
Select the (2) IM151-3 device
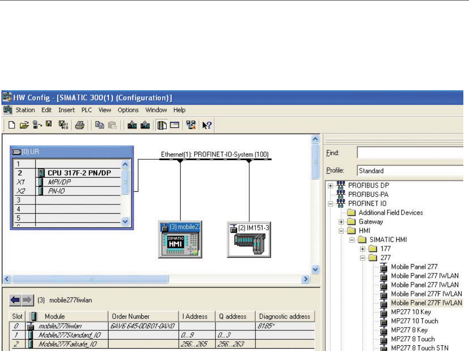pos(249,239)
